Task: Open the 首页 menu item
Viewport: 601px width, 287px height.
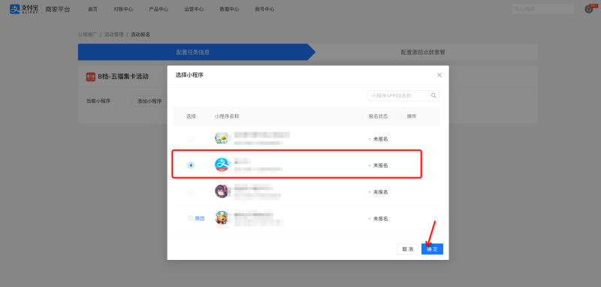Action: pos(92,9)
